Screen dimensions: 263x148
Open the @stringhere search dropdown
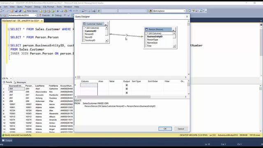184,11
